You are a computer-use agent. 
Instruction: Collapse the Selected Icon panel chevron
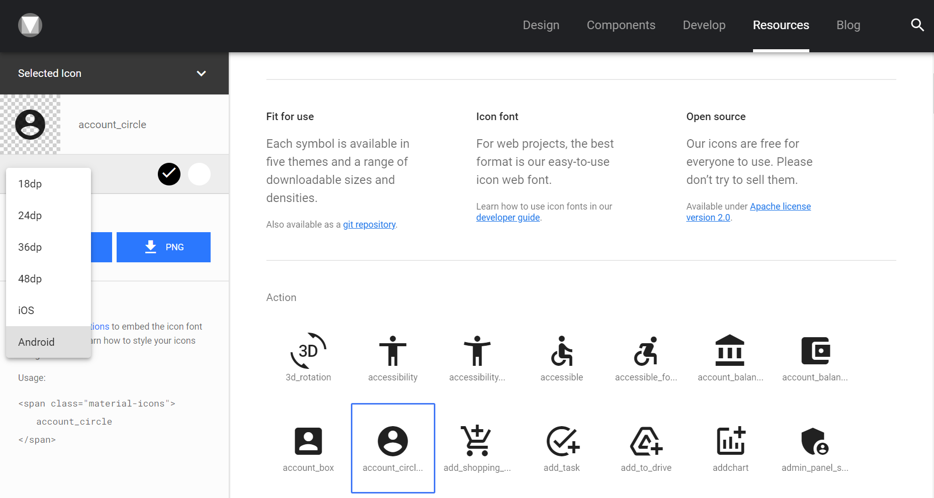201,73
